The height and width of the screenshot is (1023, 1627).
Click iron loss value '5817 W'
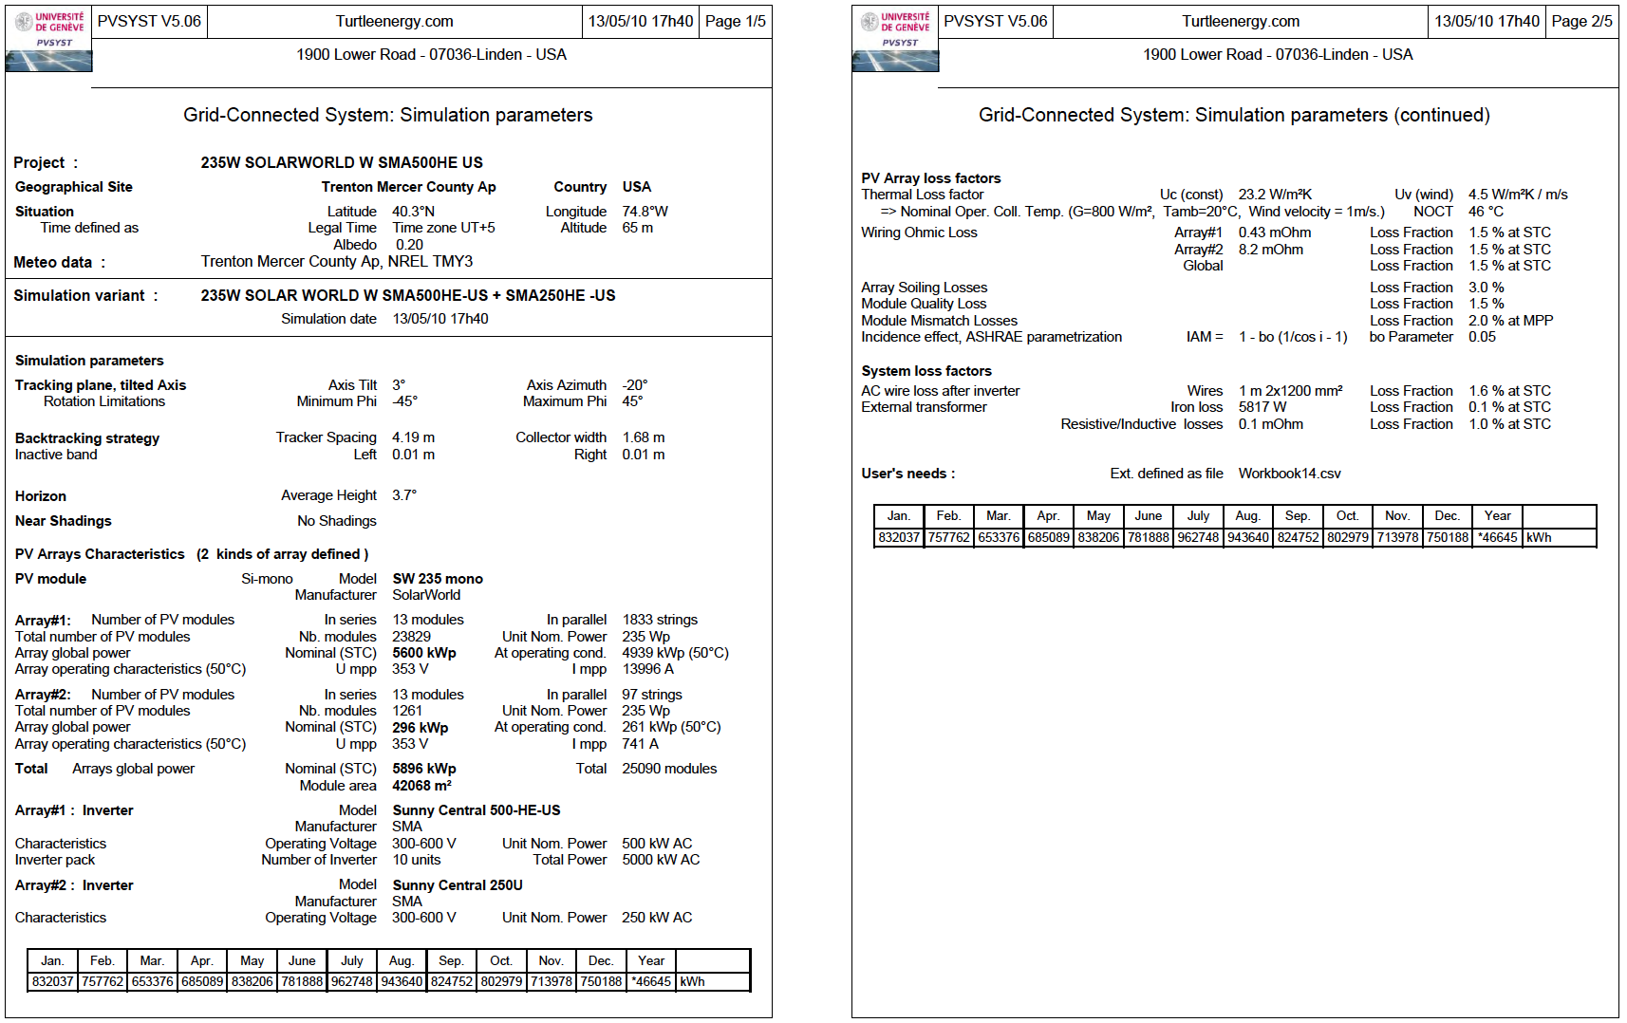tap(1262, 407)
